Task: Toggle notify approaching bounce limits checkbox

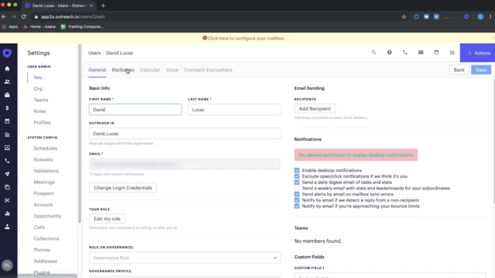Action: point(297,206)
